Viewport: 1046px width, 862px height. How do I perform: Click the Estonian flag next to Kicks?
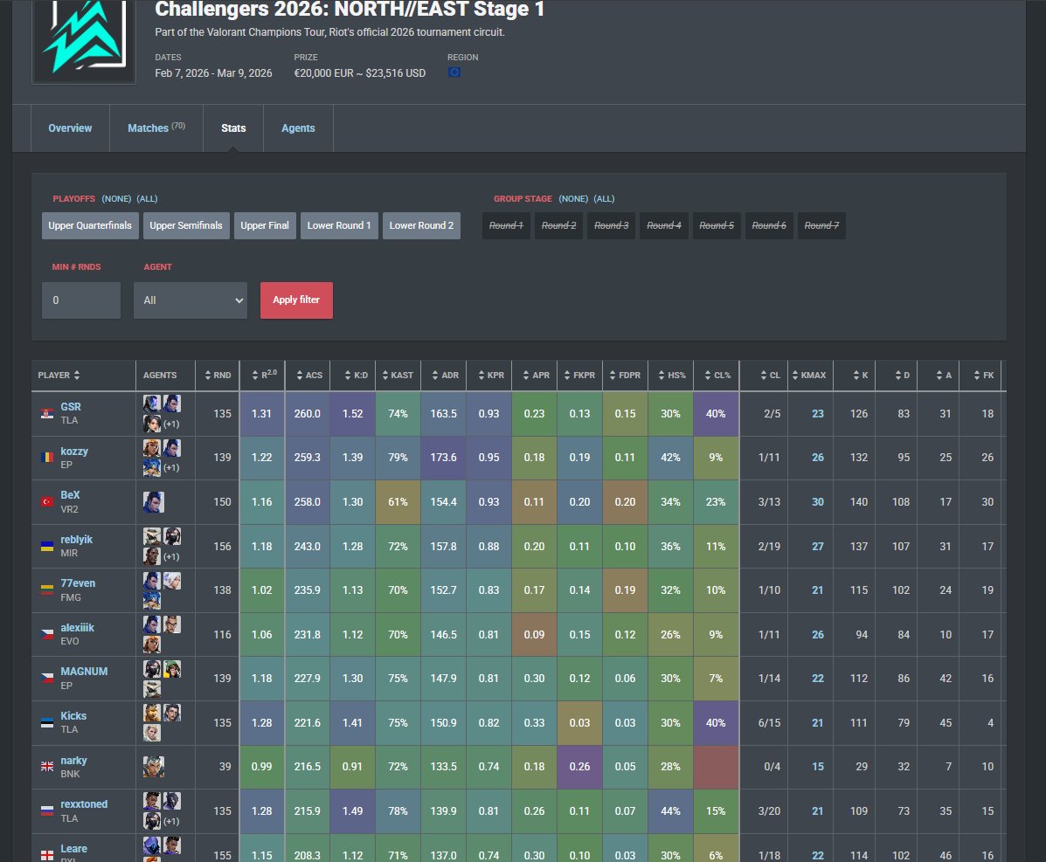[46, 722]
